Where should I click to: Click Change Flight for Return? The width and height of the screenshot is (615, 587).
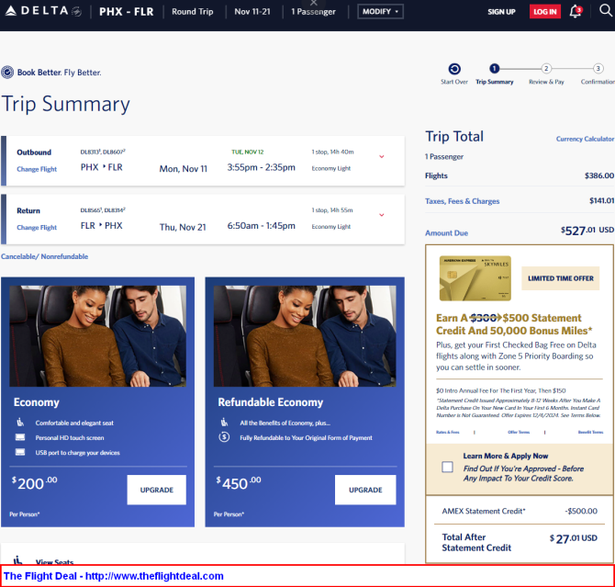click(x=37, y=228)
